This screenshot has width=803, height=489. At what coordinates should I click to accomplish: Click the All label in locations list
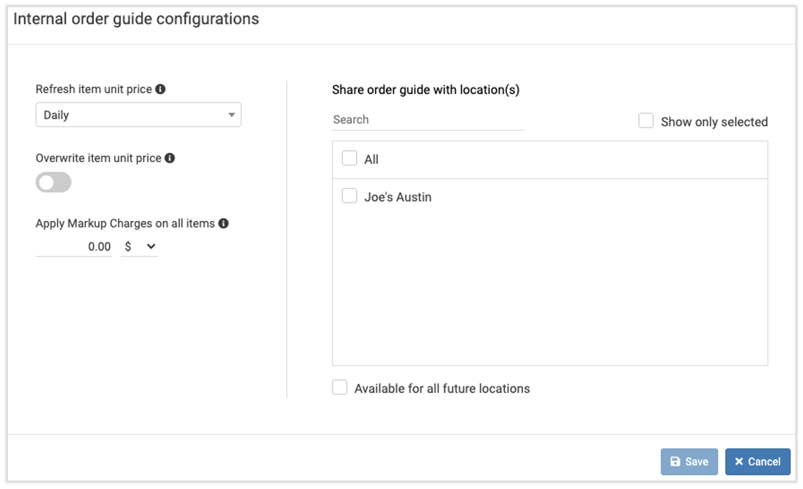pyautogui.click(x=371, y=160)
